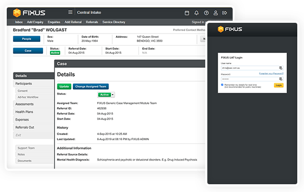Select Details in the case sidebar
This screenshot has height=192, width=304.
point(34,76)
